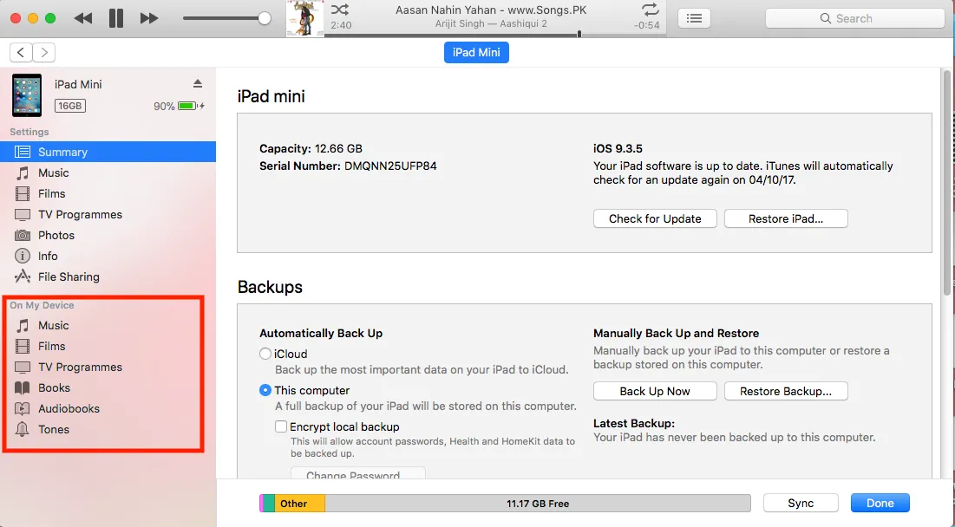Screen dimensions: 955x527
Task: Select This computer backup option
Action: click(265, 390)
